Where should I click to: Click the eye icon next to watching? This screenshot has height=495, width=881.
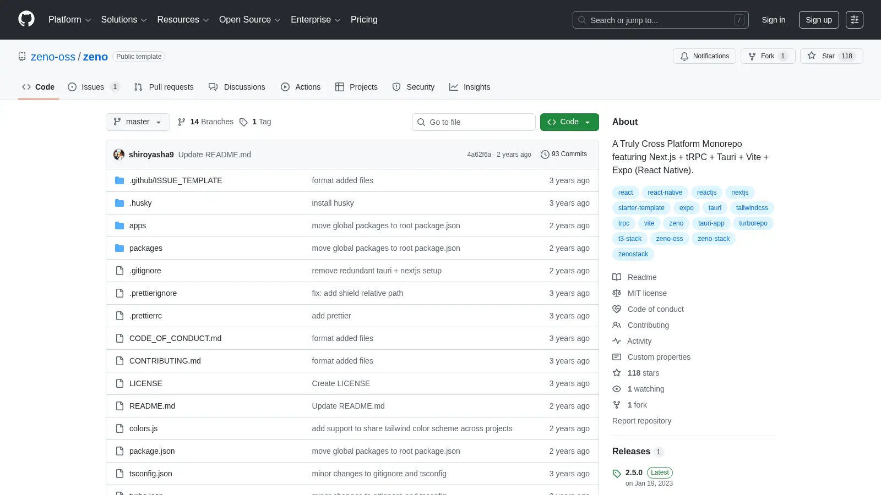click(x=617, y=389)
